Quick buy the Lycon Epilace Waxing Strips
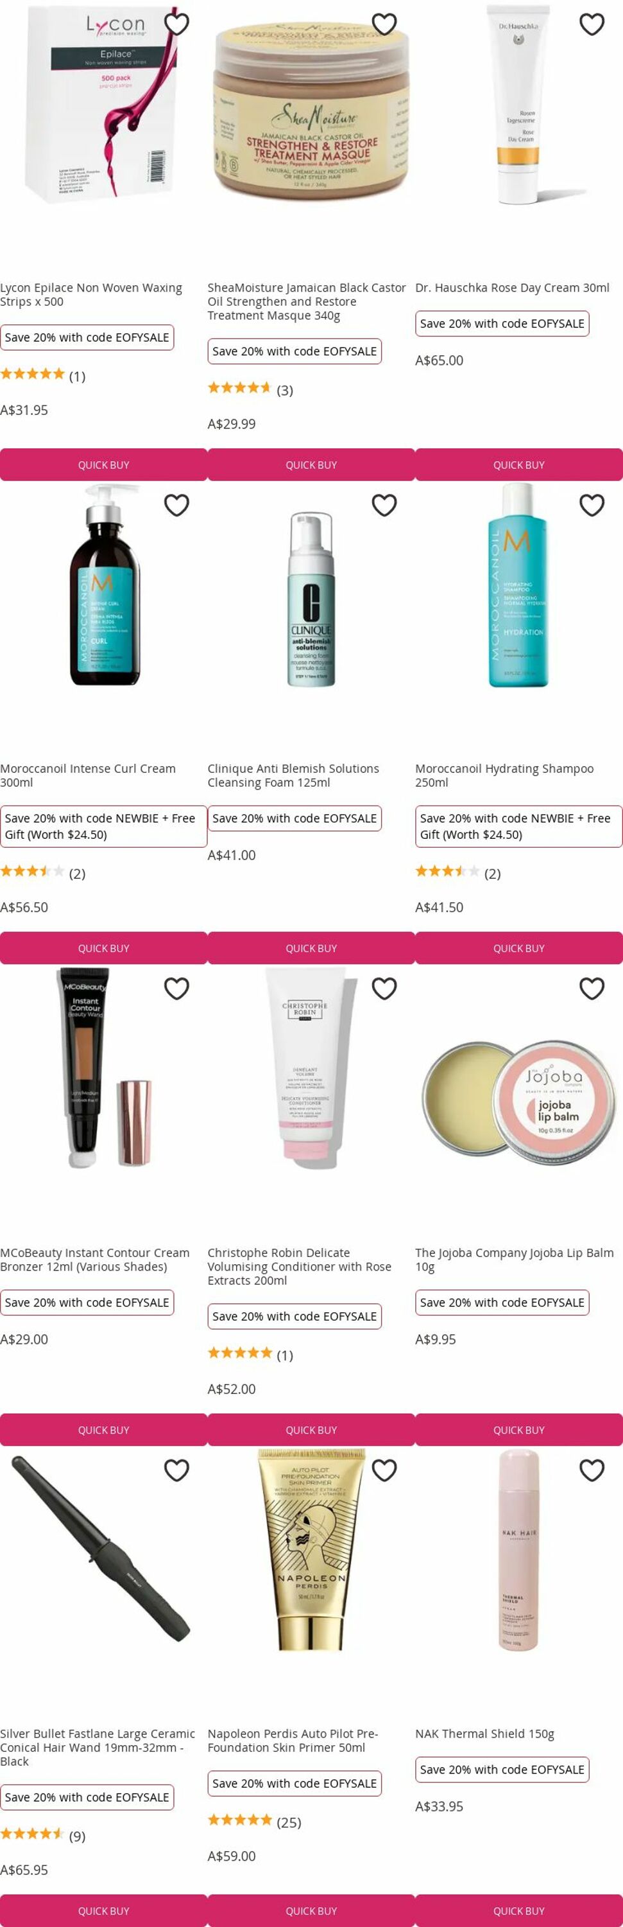The height and width of the screenshot is (1927, 623). 104,464
